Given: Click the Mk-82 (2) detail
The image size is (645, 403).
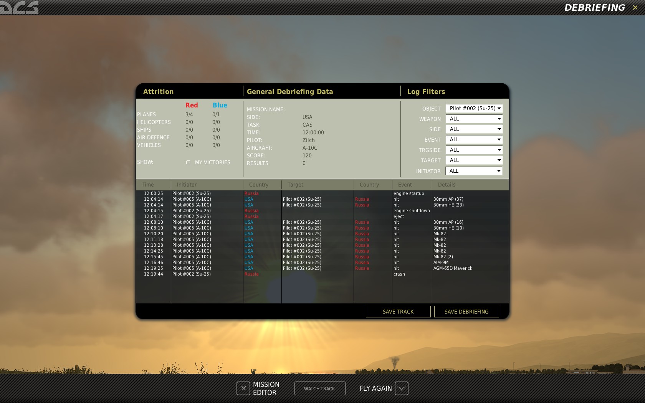Looking at the screenshot, I should pyautogui.click(x=443, y=257).
